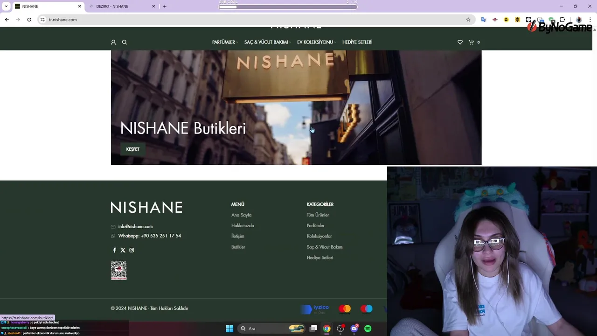The height and width of the screenshot is (336, 597).
Task: Switch to the DEZIRO - NISHANE tab
Action: click(x=122, y=7)
